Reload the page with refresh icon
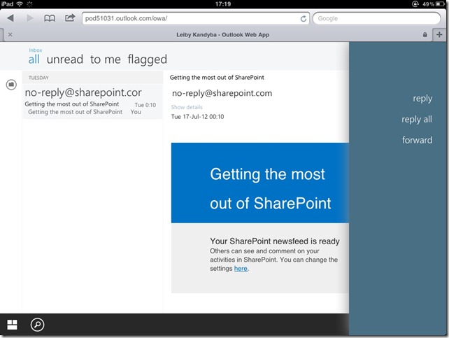 point(304,19)
